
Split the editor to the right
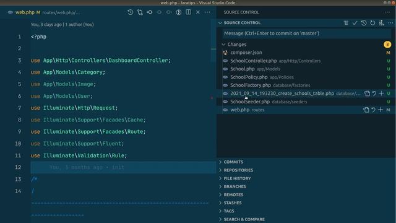click(188, 12)
